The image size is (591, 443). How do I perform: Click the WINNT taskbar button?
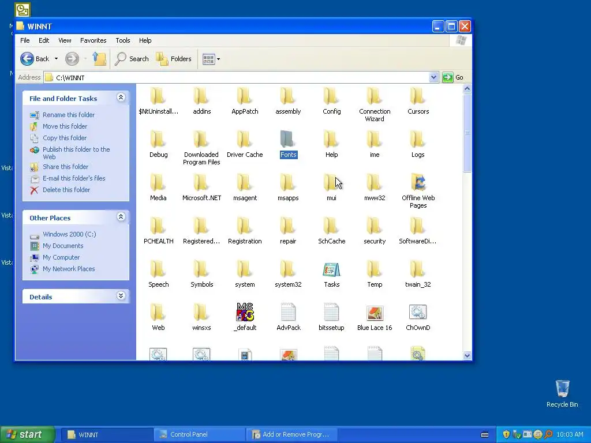click(107, 434)
